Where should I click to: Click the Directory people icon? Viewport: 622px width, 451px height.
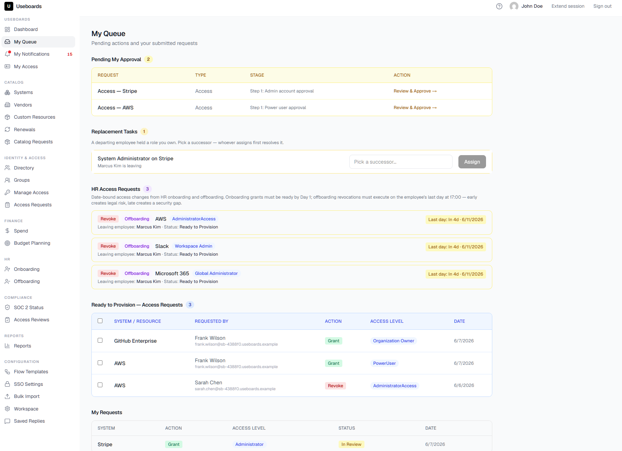coord(7,168)
